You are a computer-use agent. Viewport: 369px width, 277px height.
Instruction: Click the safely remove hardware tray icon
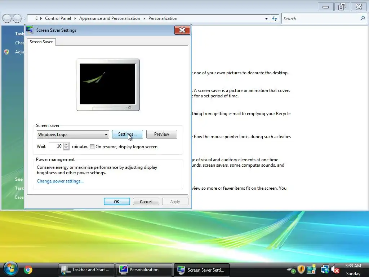click(292, 270)
